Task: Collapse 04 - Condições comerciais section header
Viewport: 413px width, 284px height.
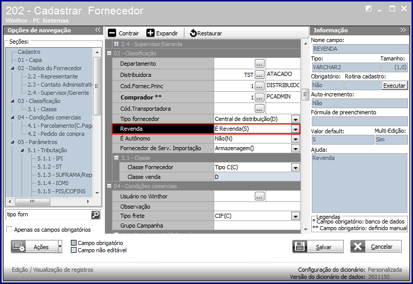Action: (109, 186)
